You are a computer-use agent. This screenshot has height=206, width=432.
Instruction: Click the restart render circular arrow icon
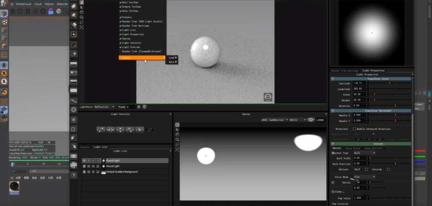(x=20, y=11)
